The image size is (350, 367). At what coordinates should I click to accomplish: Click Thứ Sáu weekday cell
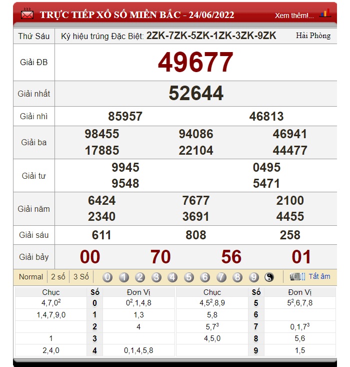click(34, 36)
